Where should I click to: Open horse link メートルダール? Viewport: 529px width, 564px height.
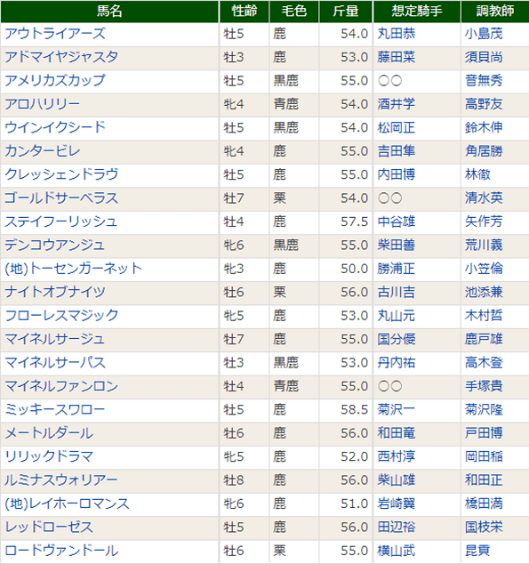49,433
